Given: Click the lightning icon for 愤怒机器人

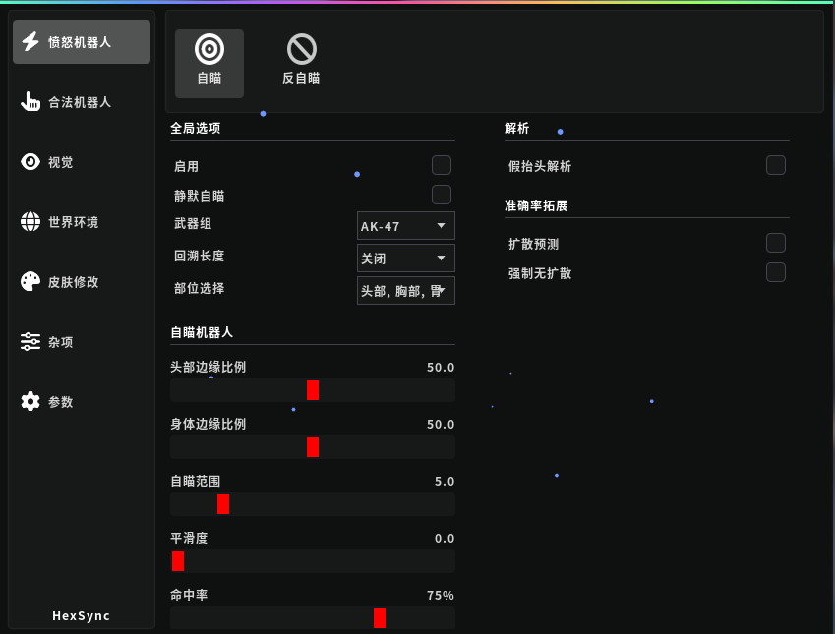Looking at the screenshot, I should pos(30,42).
